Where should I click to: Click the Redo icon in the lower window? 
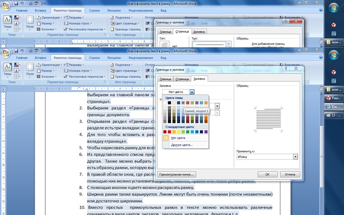31,51
